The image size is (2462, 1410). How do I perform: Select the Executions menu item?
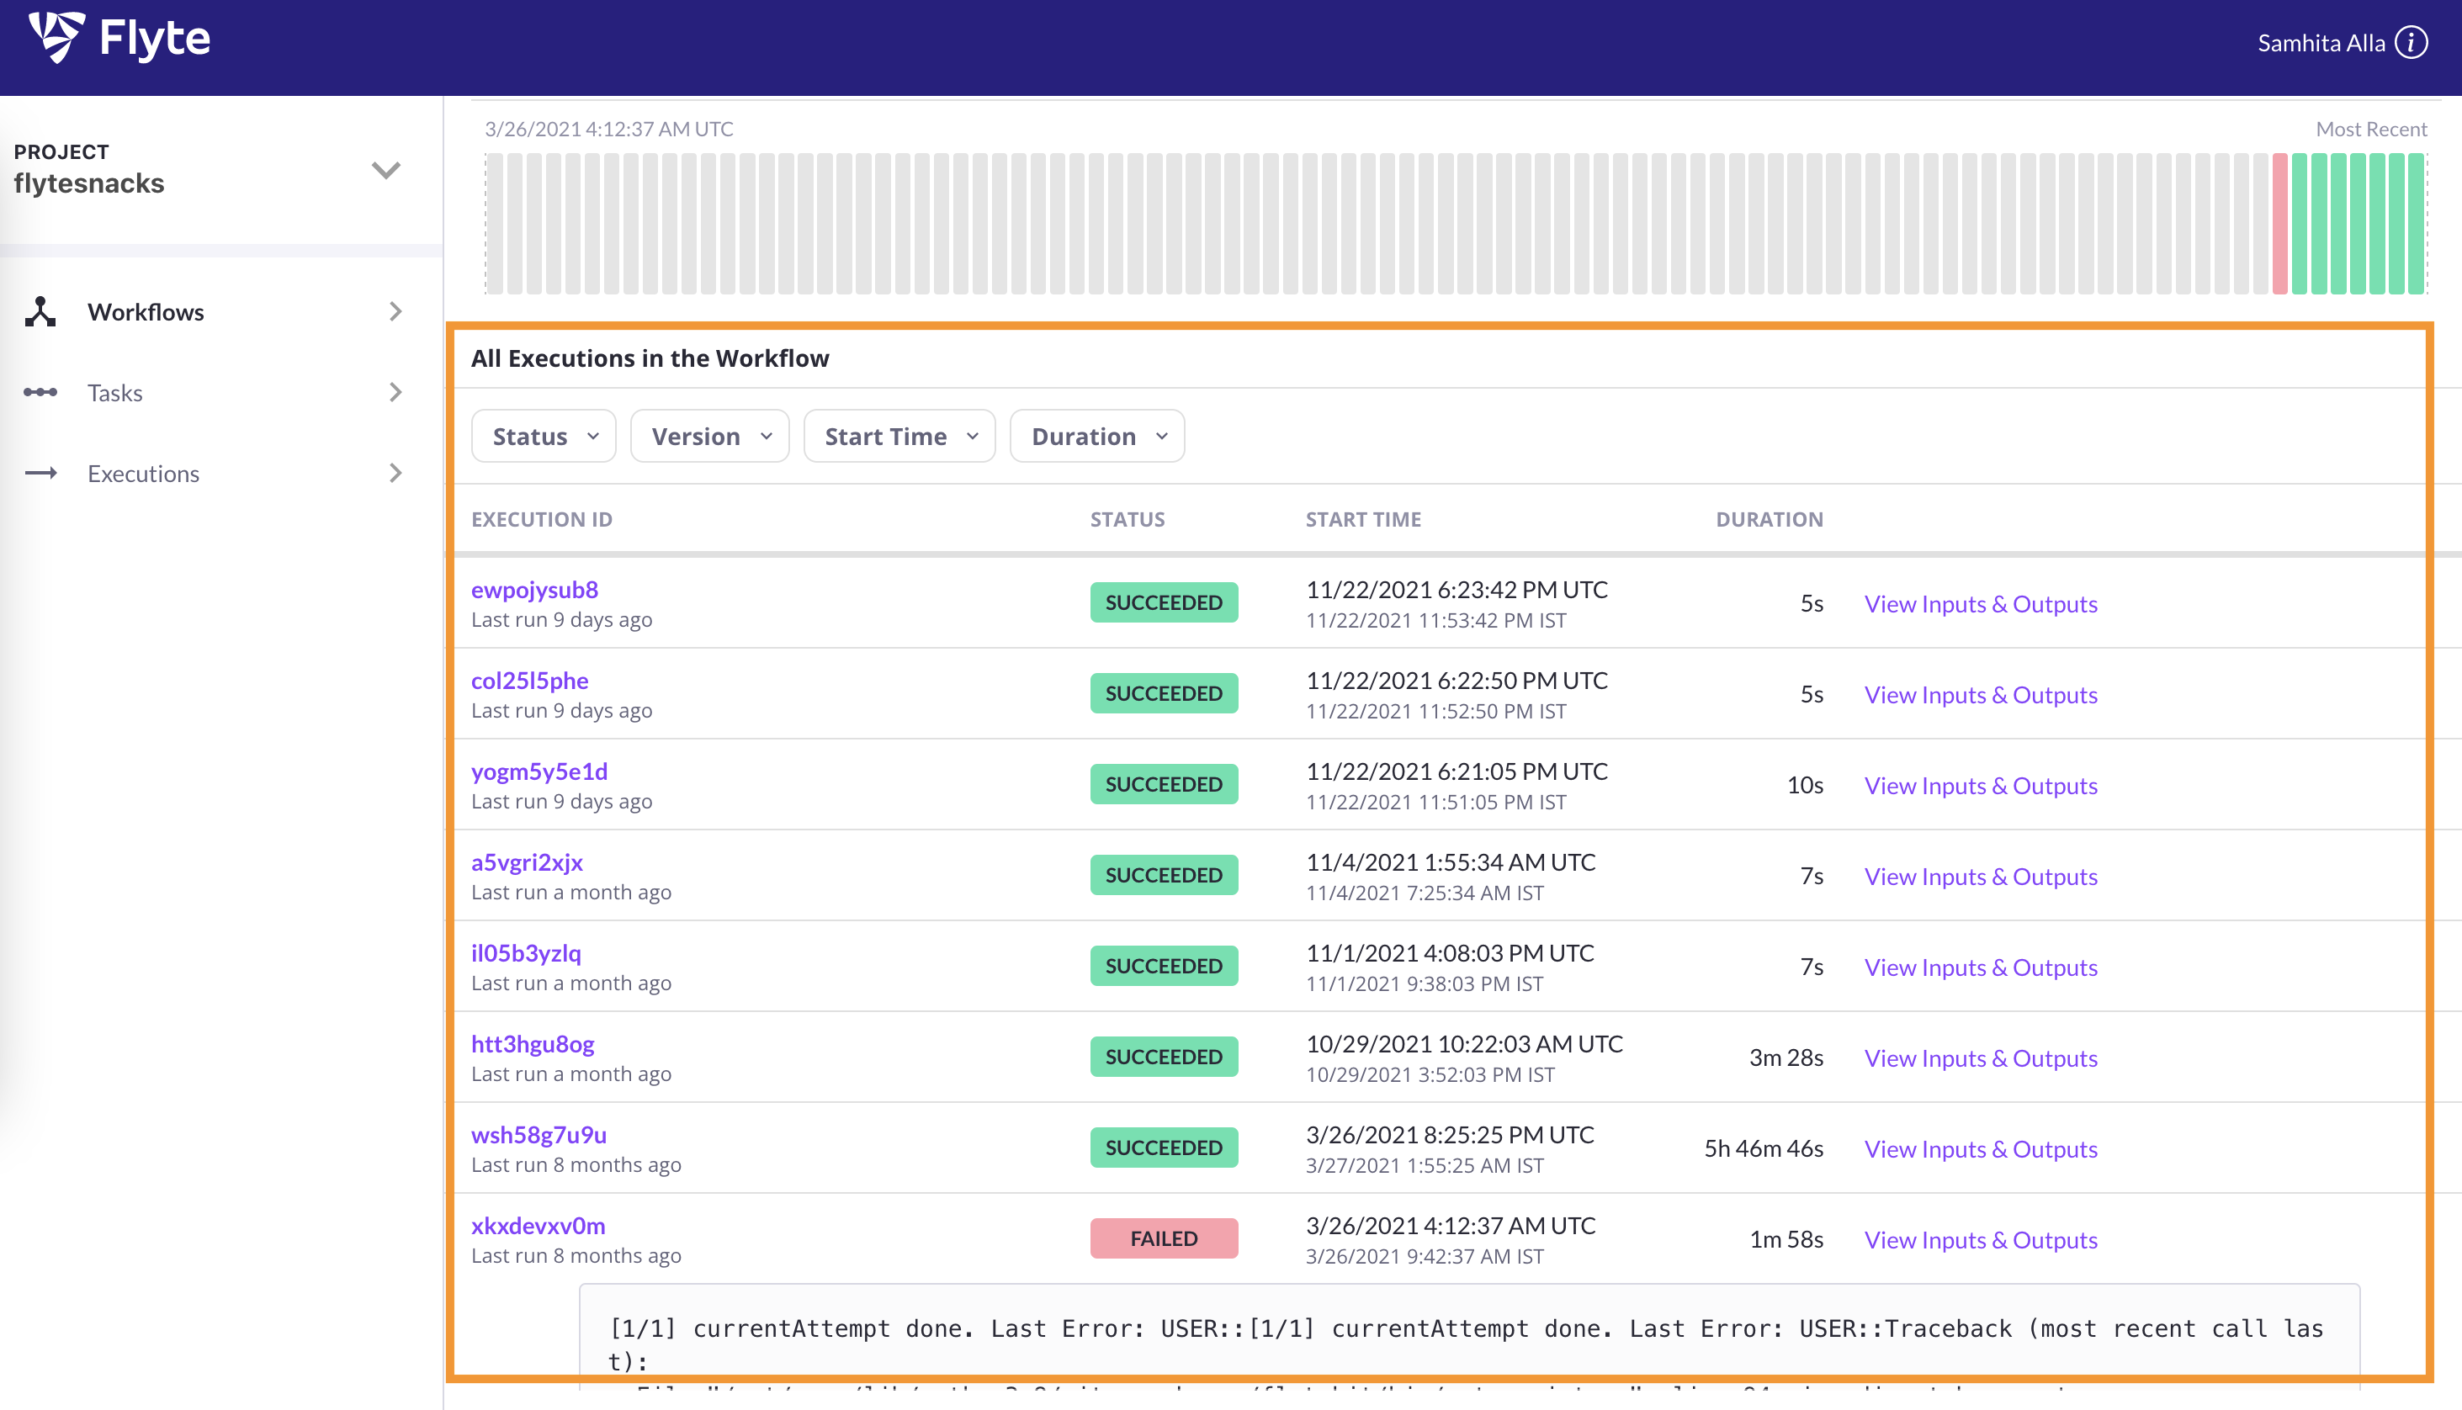[143, 474]
